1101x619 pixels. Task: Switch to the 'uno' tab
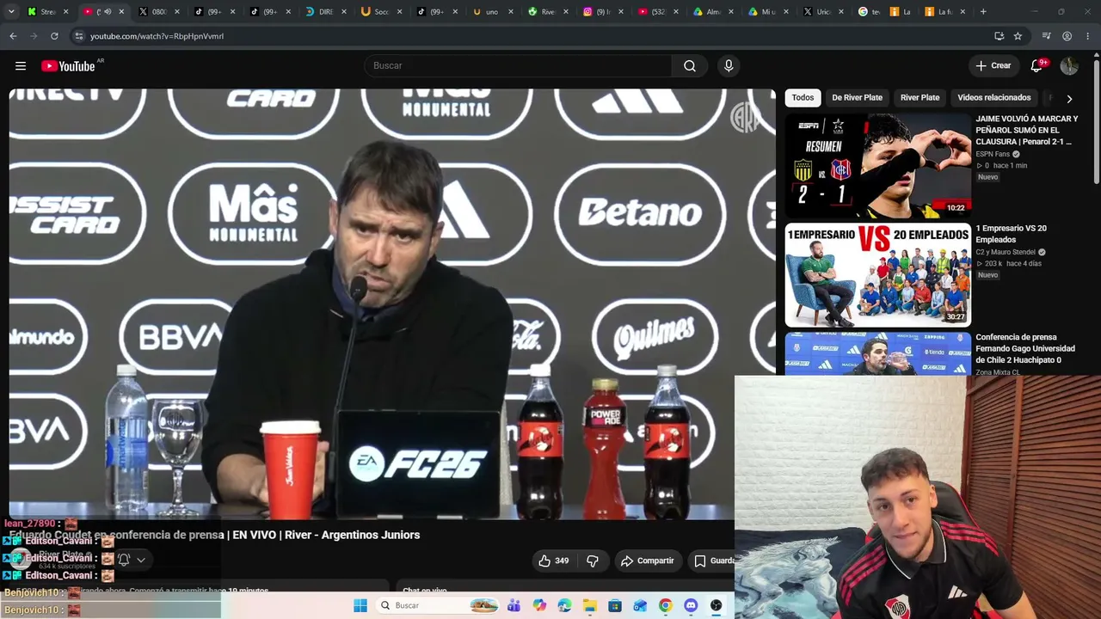(x=493, y=12)
